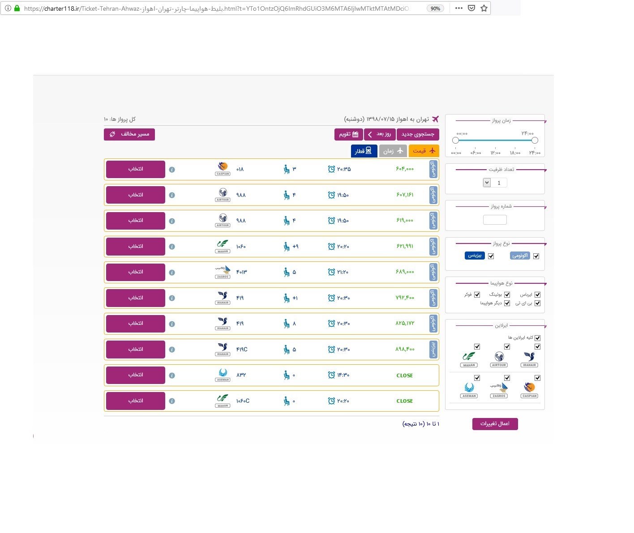Click the Aseman logo in the airline filter
This screenshot has width=634, height=533.
pyautogui.click(x=469, y=389)
